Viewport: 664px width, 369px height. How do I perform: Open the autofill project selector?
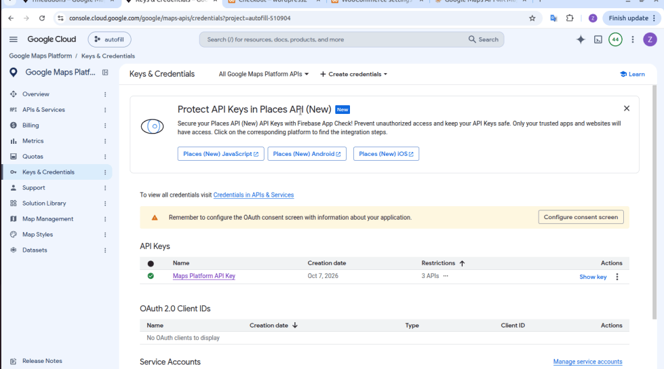[109, 39]
